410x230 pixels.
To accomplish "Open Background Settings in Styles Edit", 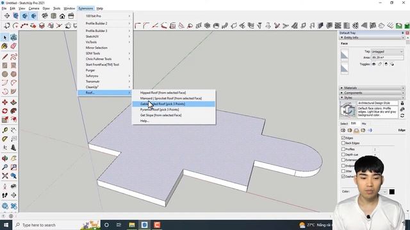I will [x=356, y=130].
